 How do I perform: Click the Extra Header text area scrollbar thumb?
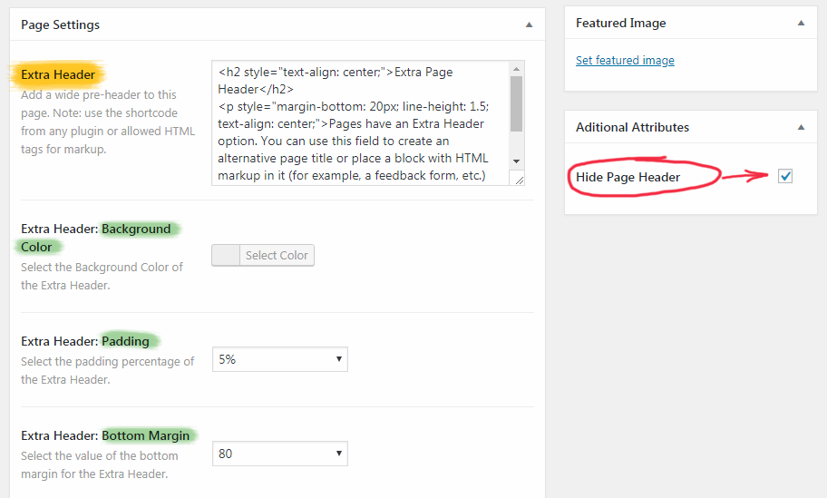(x=516, y=103)
